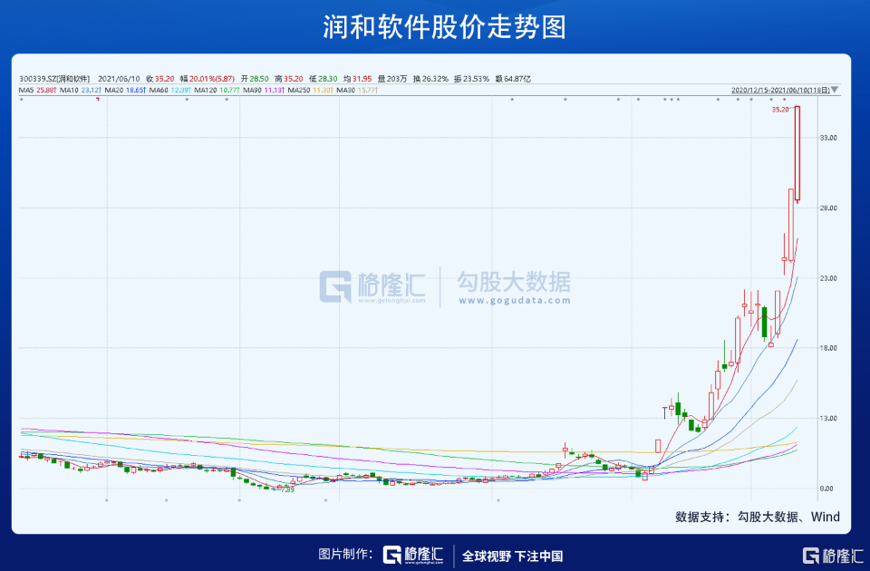Click the Gelonghui watermark logo in chart center
This screenshot has height=571, width=870.
(372, 286)
